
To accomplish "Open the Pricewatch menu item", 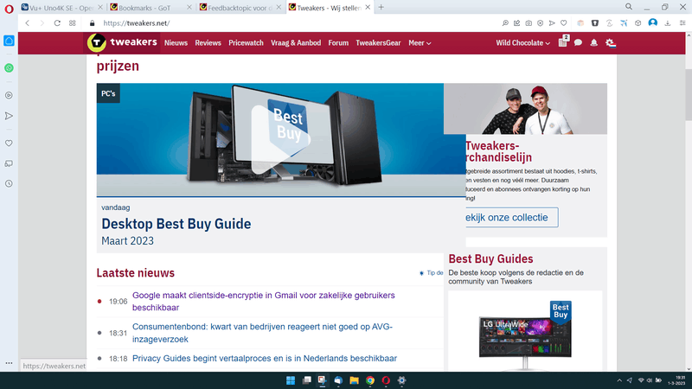I will tap(246, 42).
